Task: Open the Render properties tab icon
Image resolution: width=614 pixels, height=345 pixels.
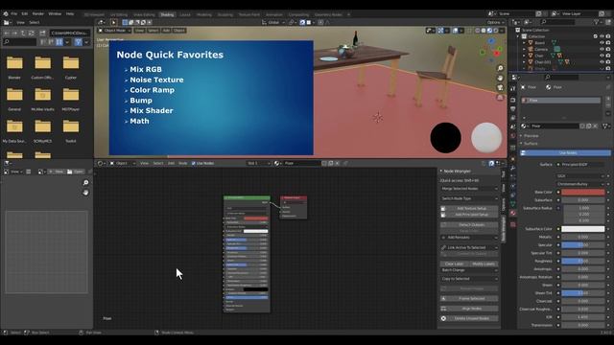Action: click(513, 100)
